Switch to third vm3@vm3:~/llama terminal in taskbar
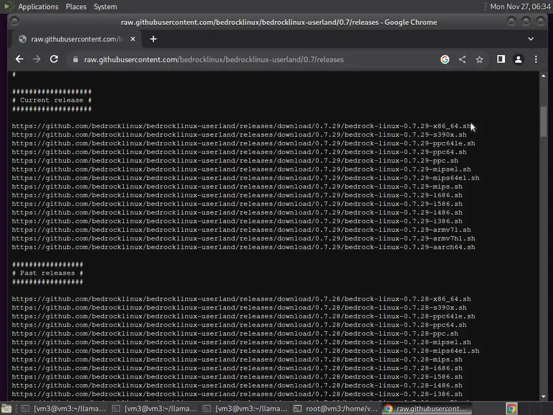 [x=245, y=409]
